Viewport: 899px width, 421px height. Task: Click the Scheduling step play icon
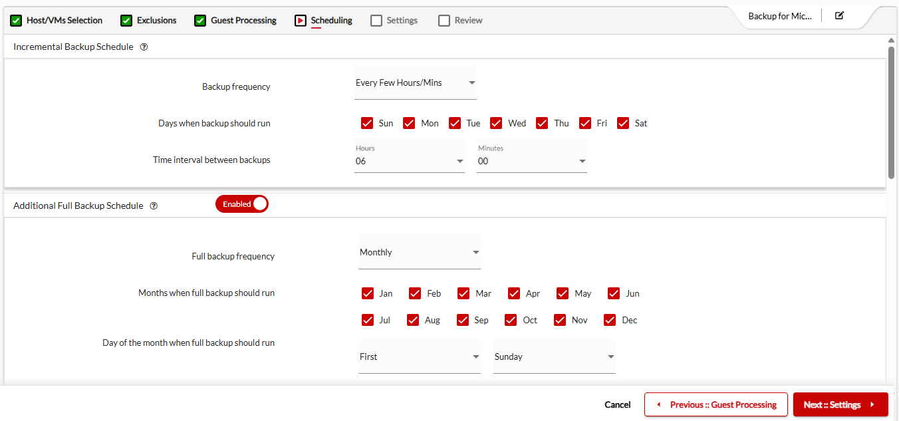(301, 21)
